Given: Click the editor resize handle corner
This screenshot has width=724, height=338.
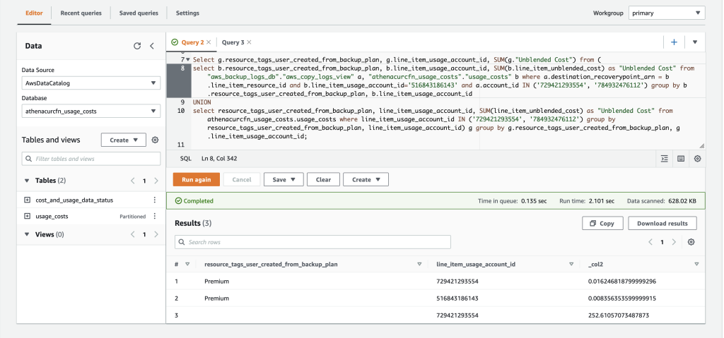Looking at the screenshot, I should 702,145.
